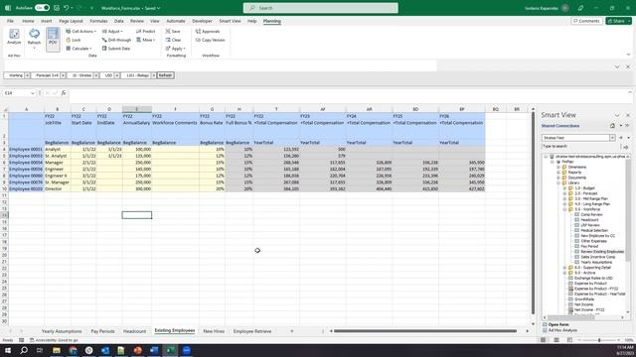
Task: Click the Copy Version icon
Action: point(210,40)
